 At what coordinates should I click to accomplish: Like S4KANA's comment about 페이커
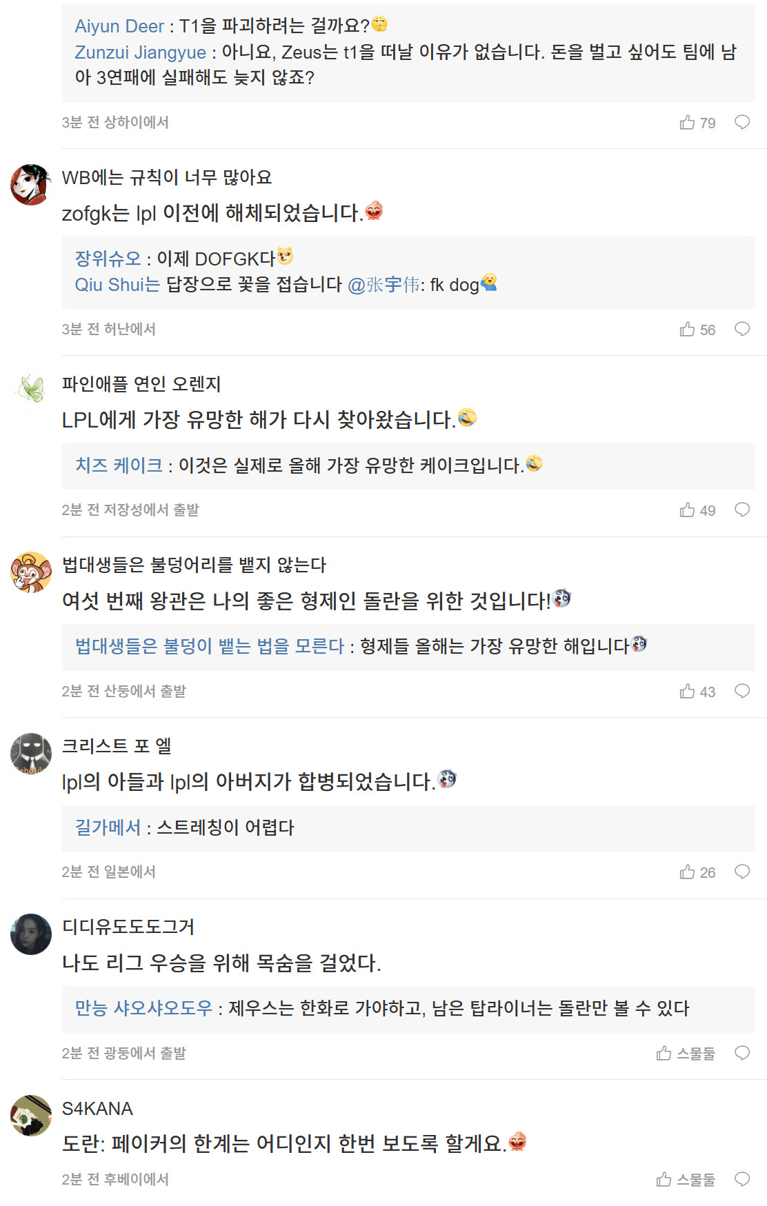point(664,1180)
